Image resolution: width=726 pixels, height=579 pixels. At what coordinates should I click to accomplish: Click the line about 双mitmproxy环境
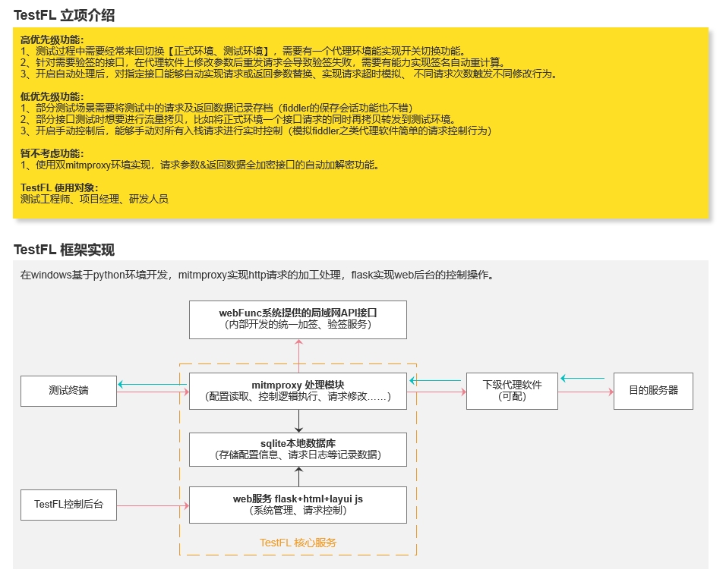pyautogui.click(x=200, y=165)
